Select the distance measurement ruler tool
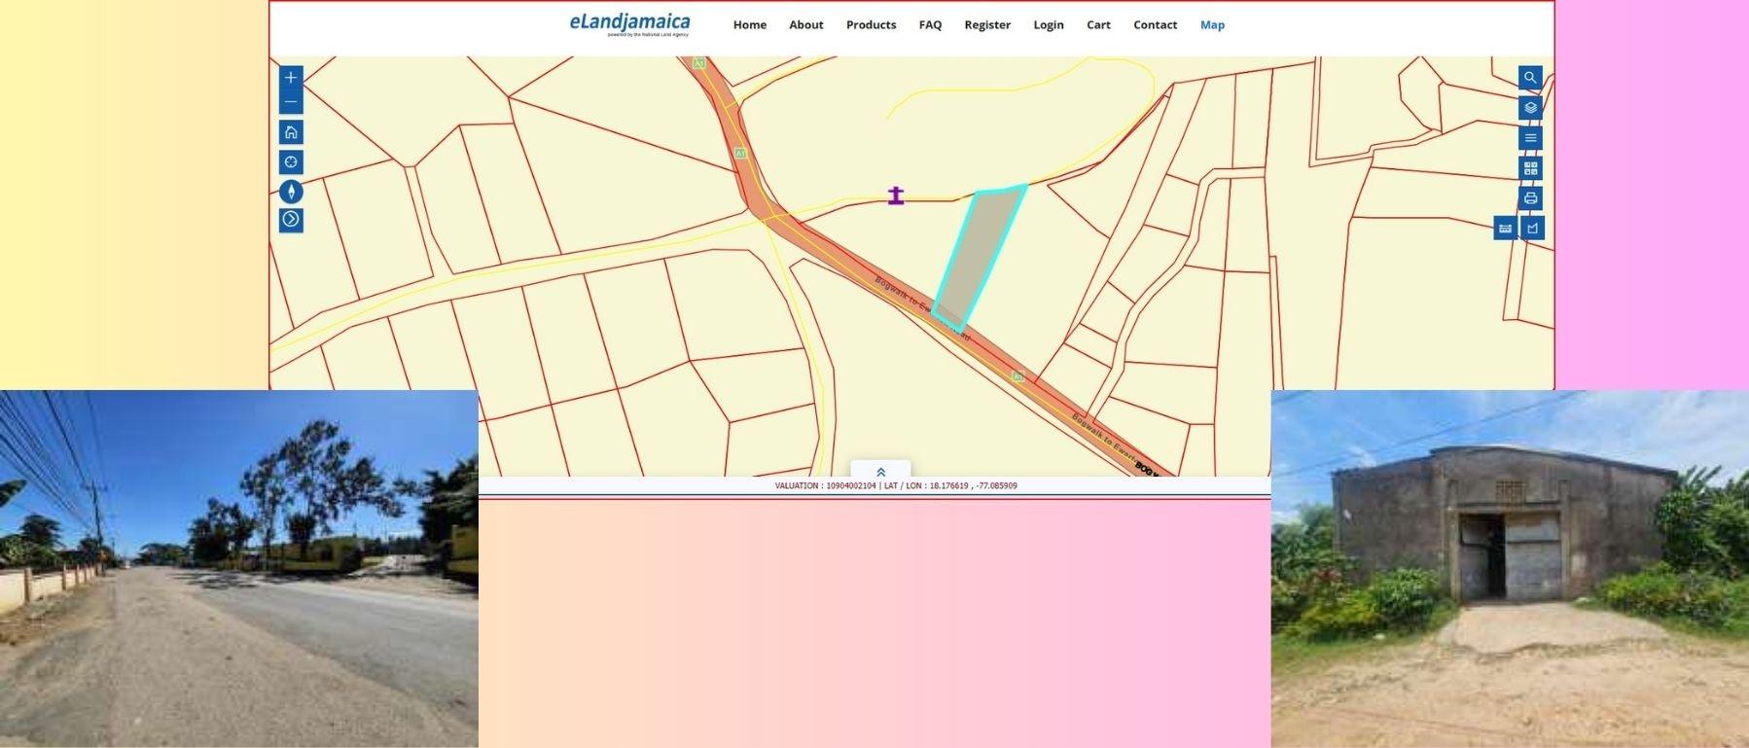This screenshot has width=1749, height=748. (x=1505, y=229)
